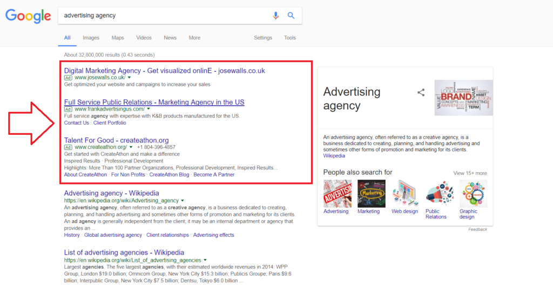Click in the search input field
The width and height of the screenshot is (553, 294).
162,16
